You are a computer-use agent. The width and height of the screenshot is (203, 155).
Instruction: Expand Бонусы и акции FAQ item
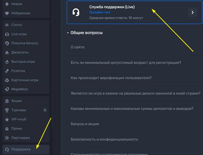[135, 124]
